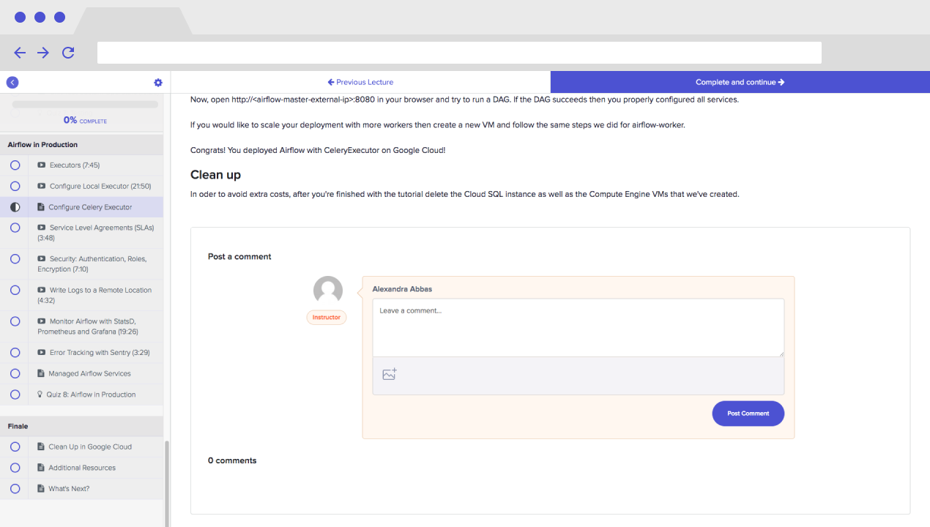Click lightbulb icon beside Quiz 8

pyautogui.click(x=40, y=395)
